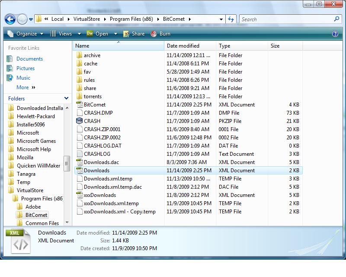Open the dropdown arrow next to Open
Screen dimensions: 346x277
coord(115,33)
